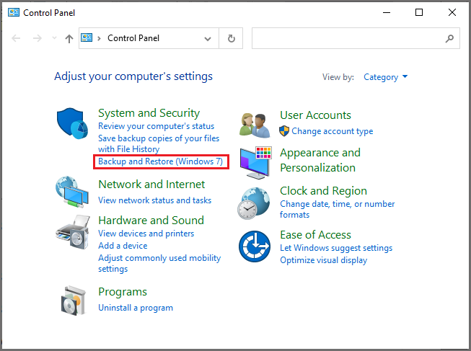Click Review your computer's status
Image resolution: width=471 pixels, height=351 pixels.
pos(157,126)
